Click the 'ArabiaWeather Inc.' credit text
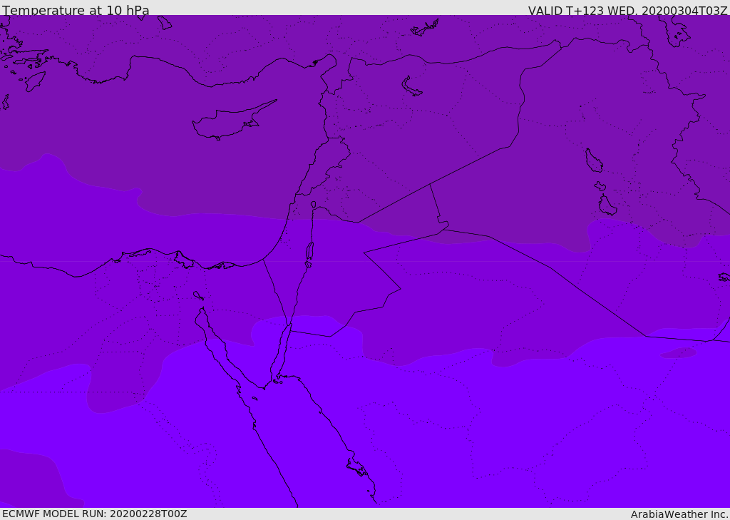The height and width of the screenshot is (520, 730). click(x=679, y=514)
